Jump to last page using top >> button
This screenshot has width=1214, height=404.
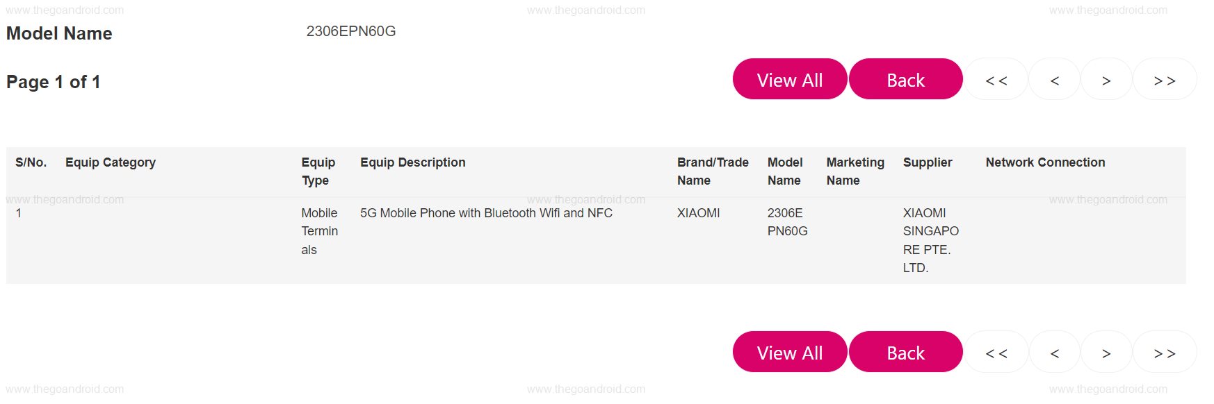(1165, 80)
